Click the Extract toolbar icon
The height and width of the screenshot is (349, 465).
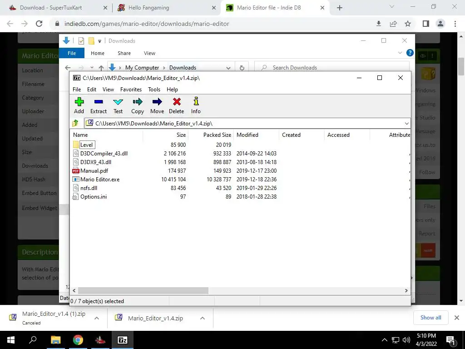[99, 105]
